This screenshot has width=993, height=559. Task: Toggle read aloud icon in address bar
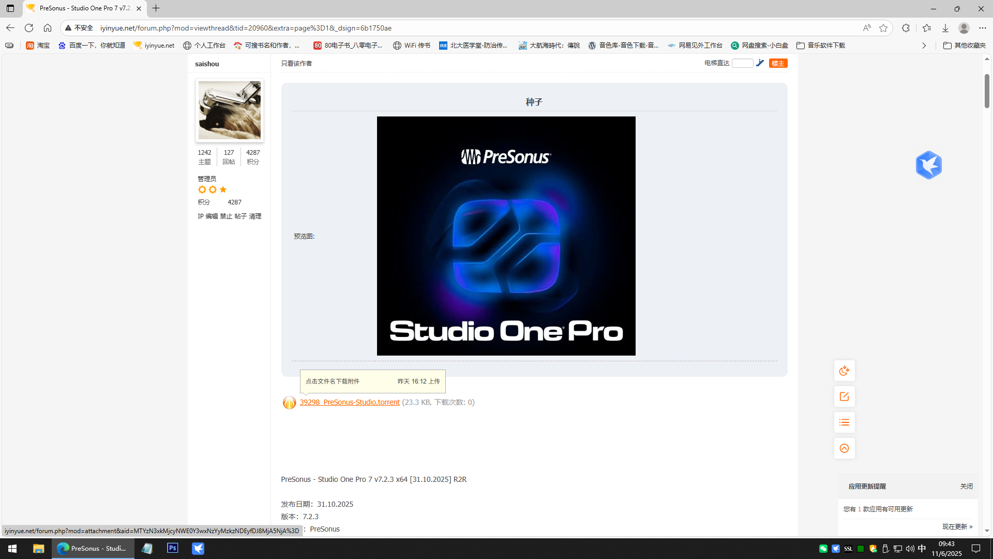pyautogui.click(x=867, y=28)
